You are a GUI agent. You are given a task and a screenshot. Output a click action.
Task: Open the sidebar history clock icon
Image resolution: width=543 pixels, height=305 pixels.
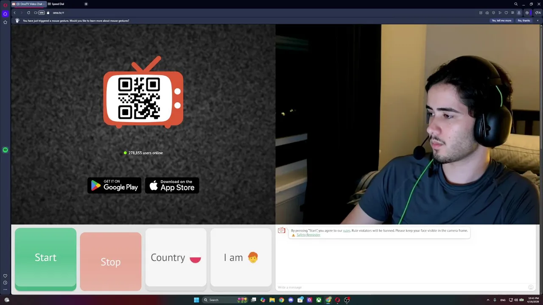pos(5,283)
